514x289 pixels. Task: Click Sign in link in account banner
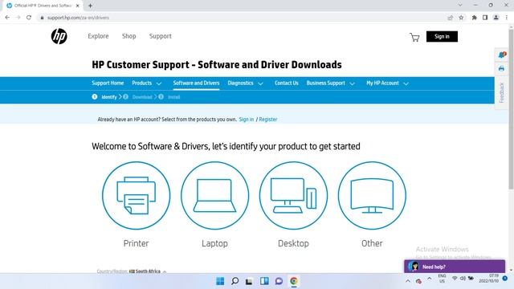pos(247,120)
